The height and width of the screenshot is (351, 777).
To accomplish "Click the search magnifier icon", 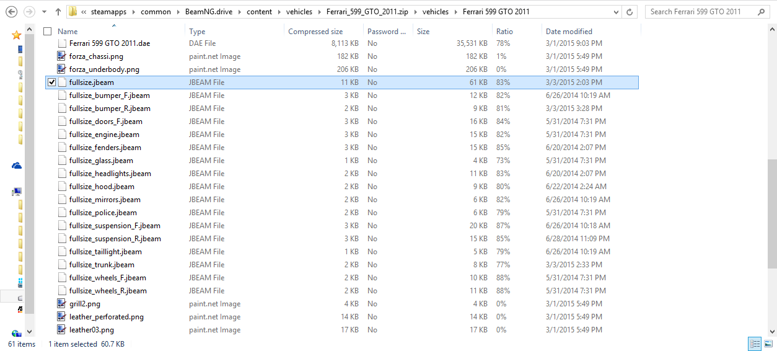I will tap(760, 12).
